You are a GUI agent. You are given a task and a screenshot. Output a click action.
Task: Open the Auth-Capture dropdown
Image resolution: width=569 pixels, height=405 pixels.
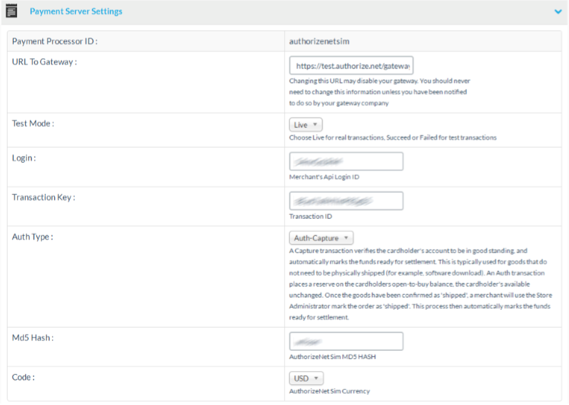pos(321,238)
